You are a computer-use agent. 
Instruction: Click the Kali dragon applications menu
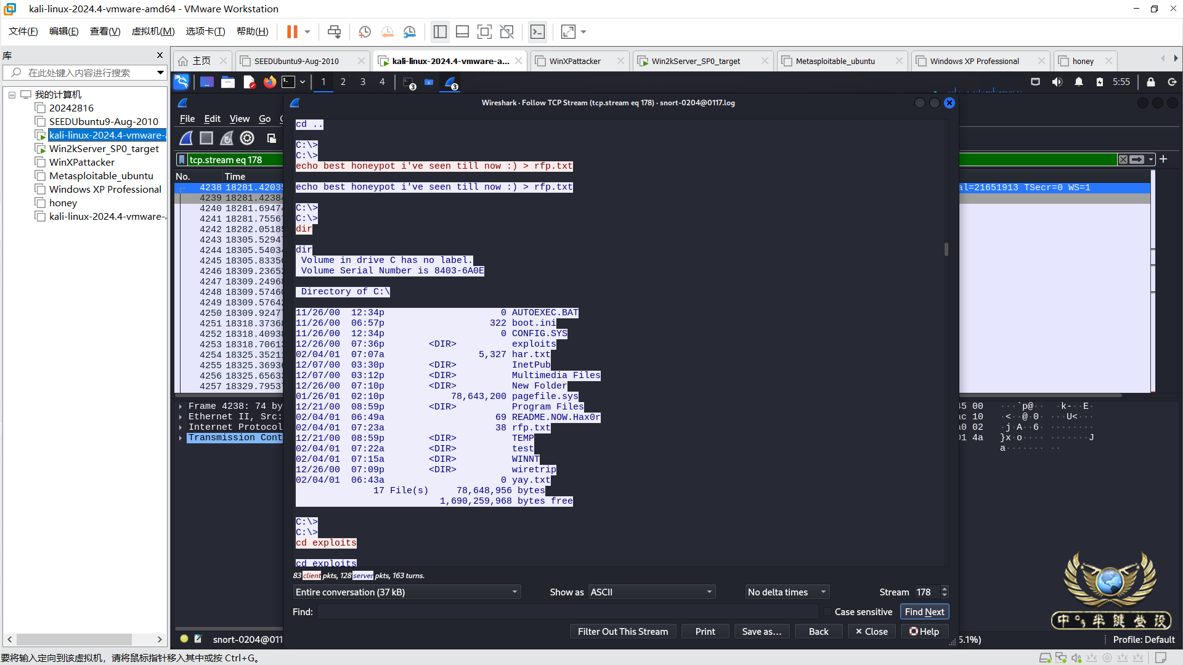pos(181,82)
